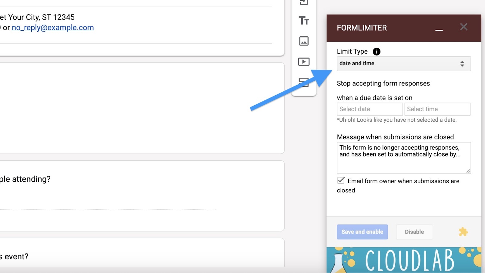
Task: Click the FORMLIMITER panel title
Action: tap(362, 28)
